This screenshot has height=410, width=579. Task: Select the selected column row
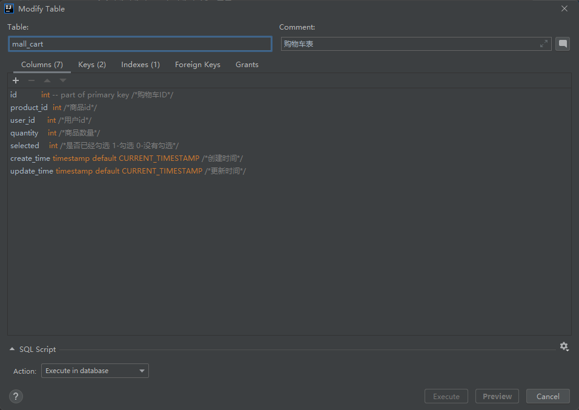(289, 146)
